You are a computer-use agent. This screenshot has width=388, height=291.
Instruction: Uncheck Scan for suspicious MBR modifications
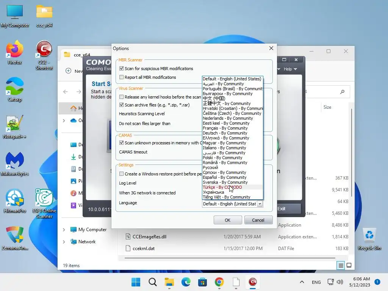click(121, 68)
